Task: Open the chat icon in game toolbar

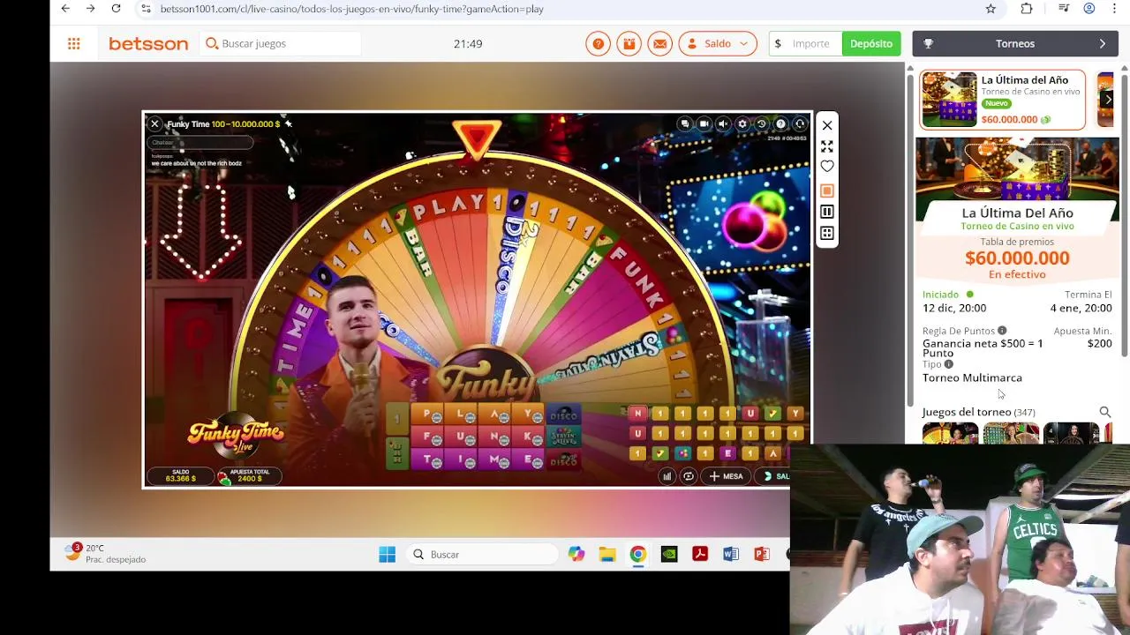Action: point(685,124)
